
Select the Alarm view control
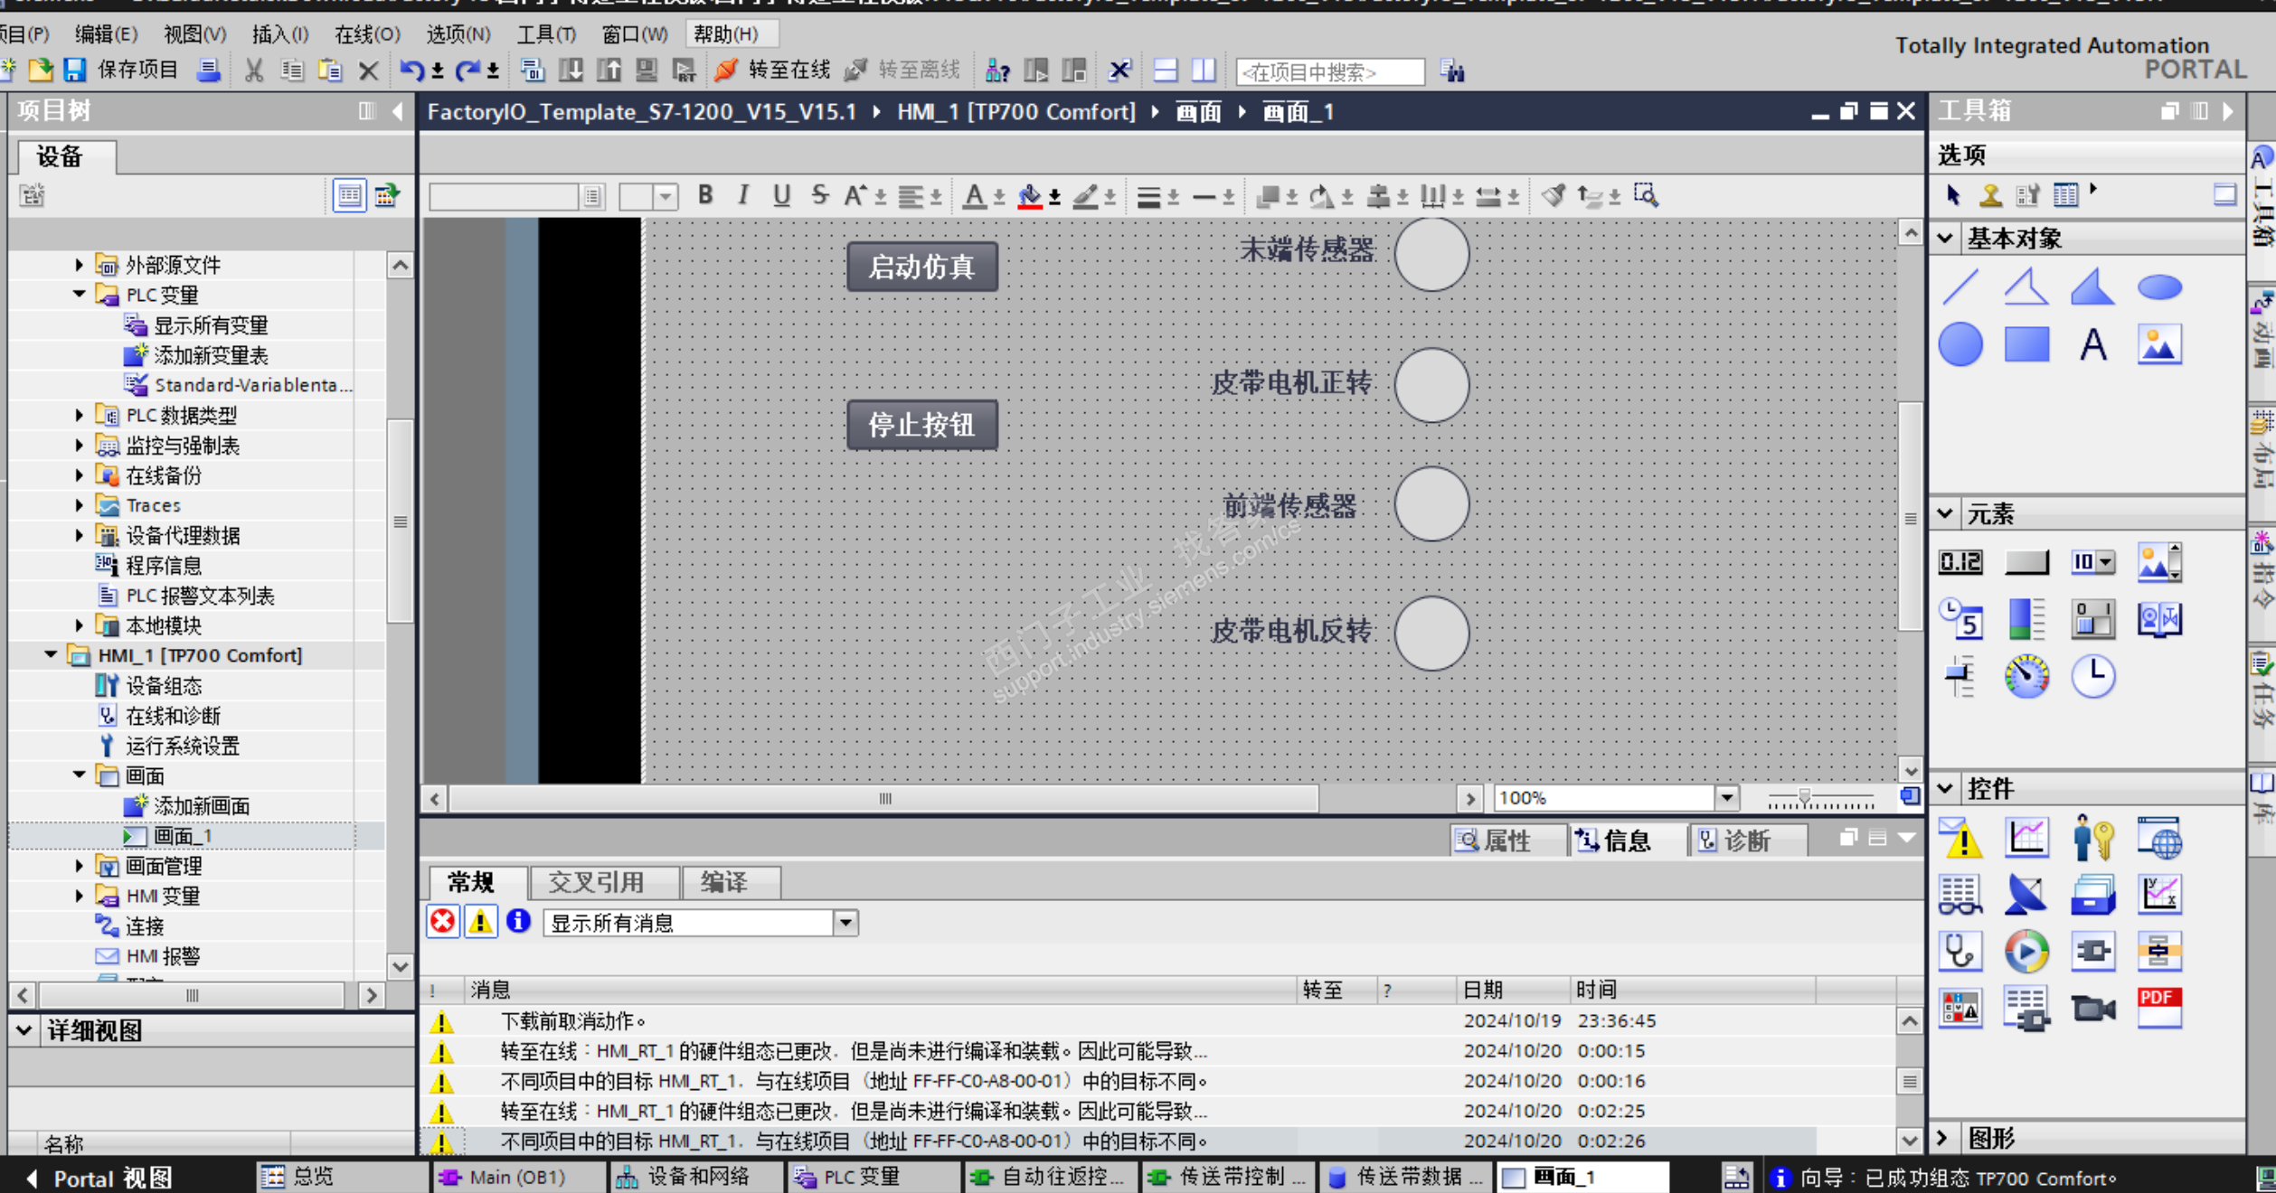(1960, 838)
